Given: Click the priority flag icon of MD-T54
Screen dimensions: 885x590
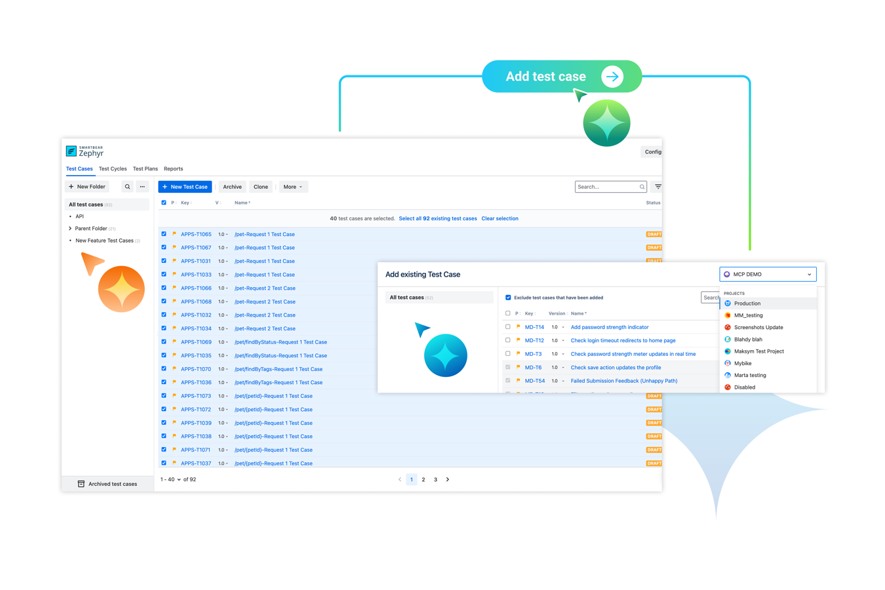Looking at the screenshot, I should tap(519, 380).
